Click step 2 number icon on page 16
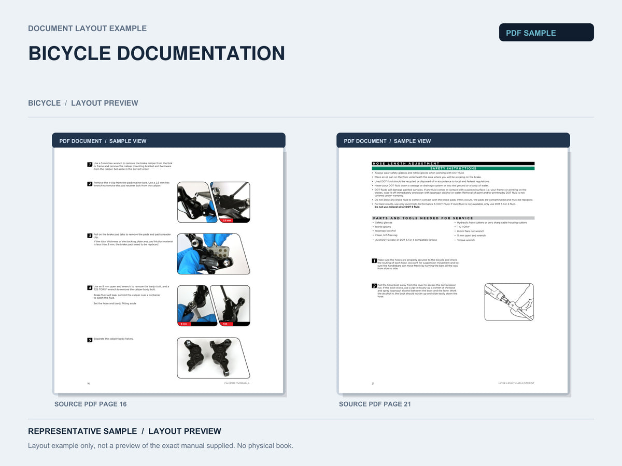Viewport: 622px width, 466px height. tap(90, 184)
